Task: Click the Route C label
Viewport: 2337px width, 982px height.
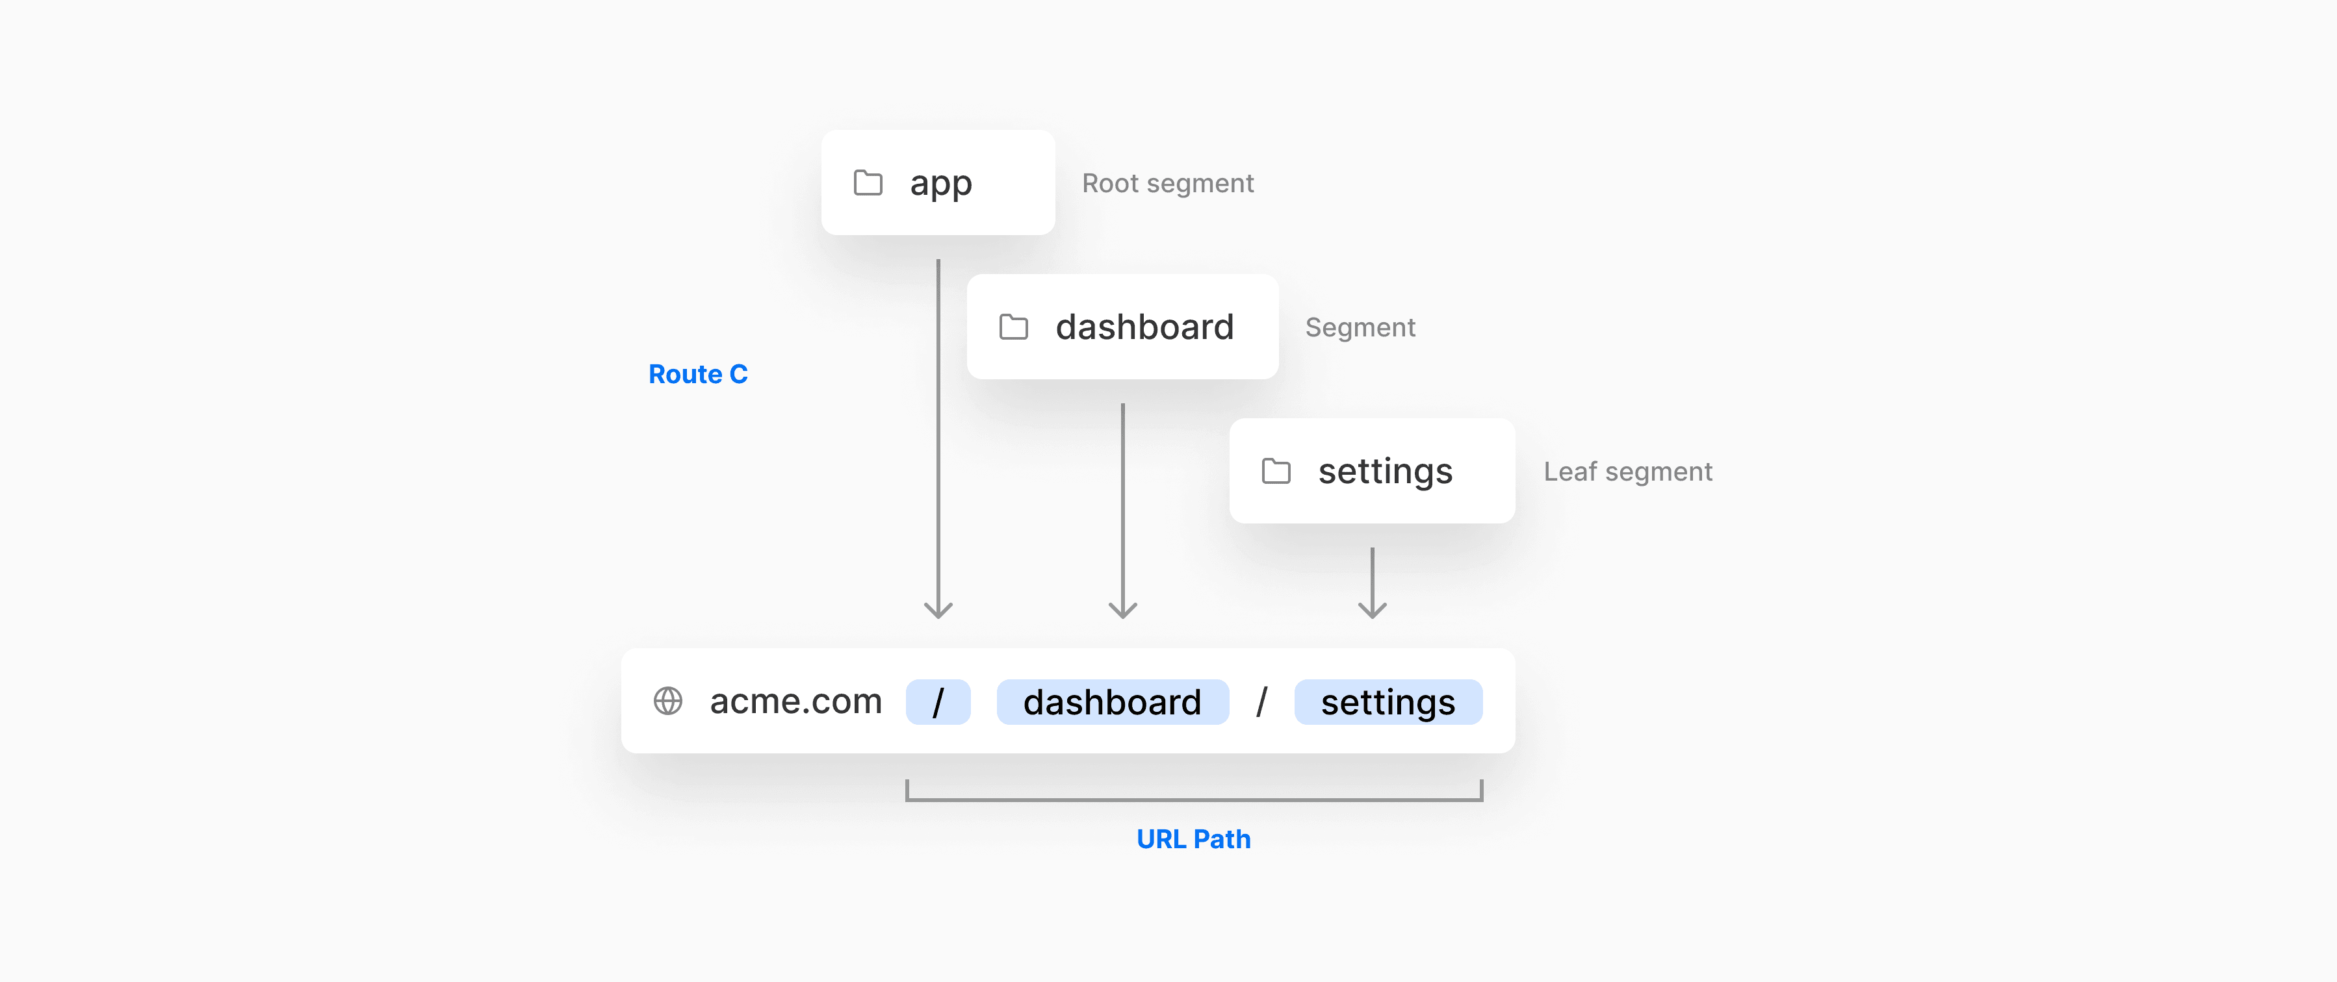Action: click(x=699, y=373)
